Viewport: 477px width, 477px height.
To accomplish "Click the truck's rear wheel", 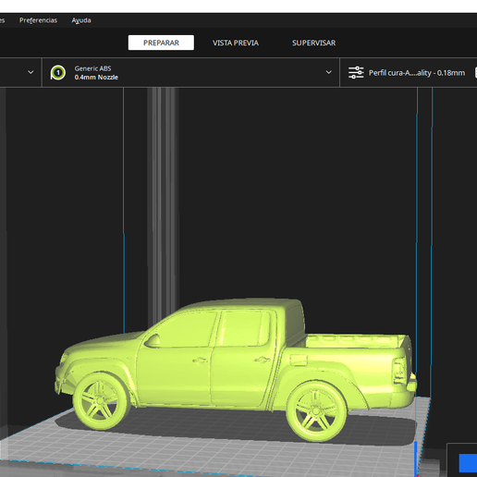I will point(316,411).
